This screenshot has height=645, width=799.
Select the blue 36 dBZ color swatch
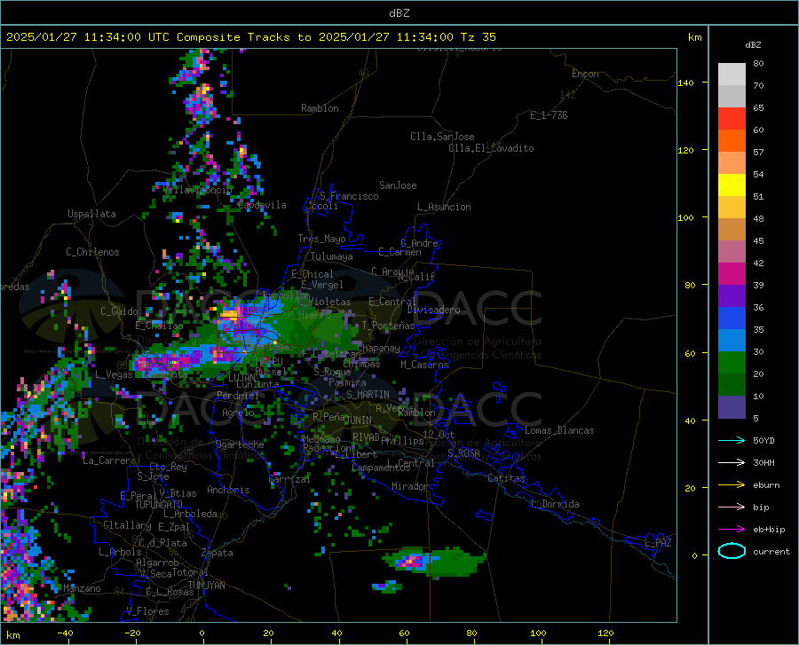coord(732,319)
